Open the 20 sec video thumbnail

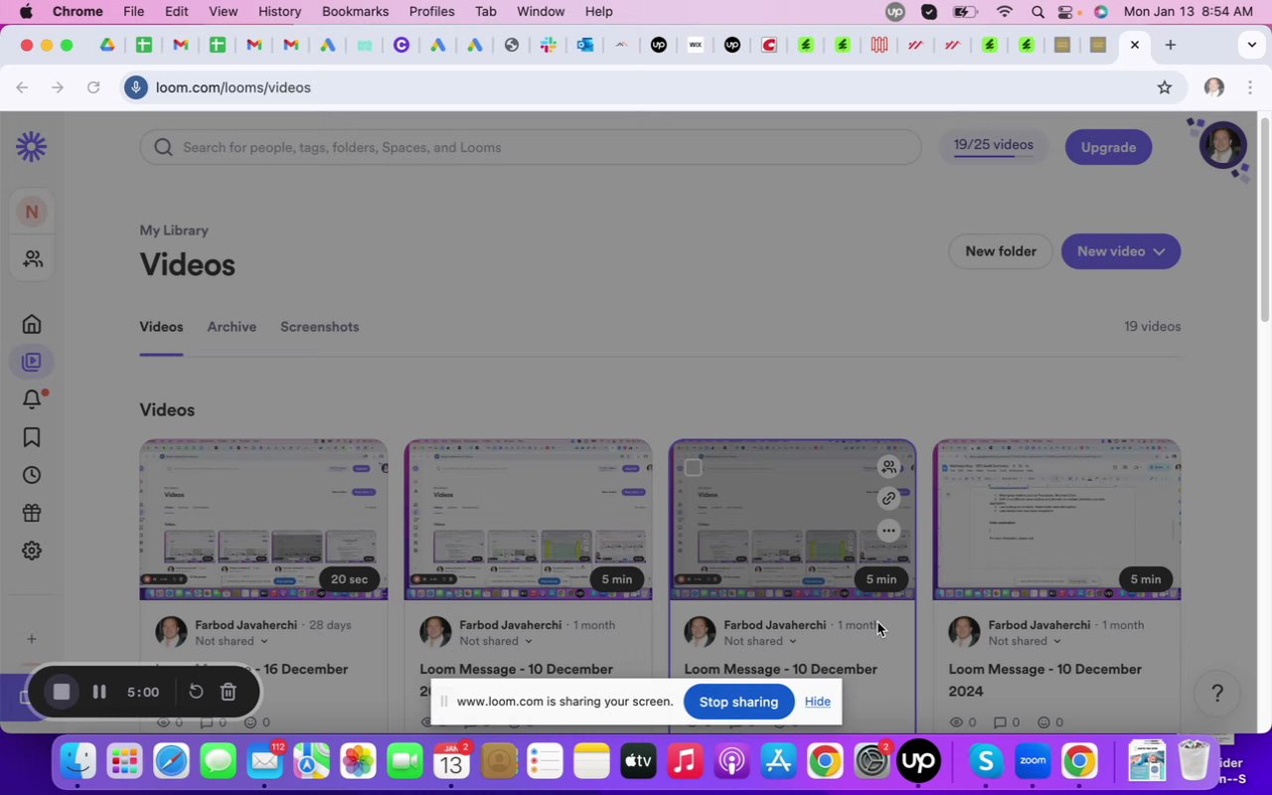263,520
